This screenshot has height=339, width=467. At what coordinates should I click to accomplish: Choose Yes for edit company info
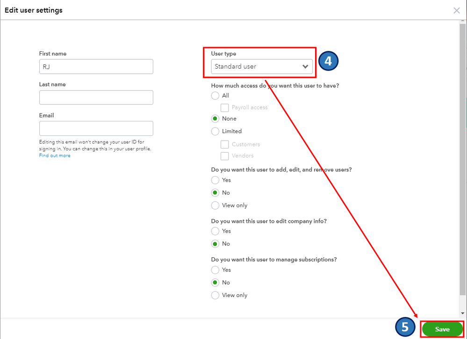(x=215, y=231)
